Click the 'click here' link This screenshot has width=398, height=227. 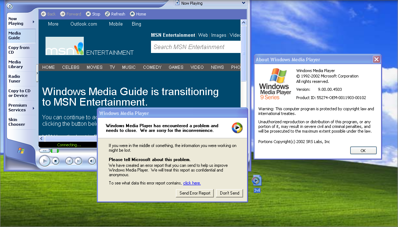point(192,183)
